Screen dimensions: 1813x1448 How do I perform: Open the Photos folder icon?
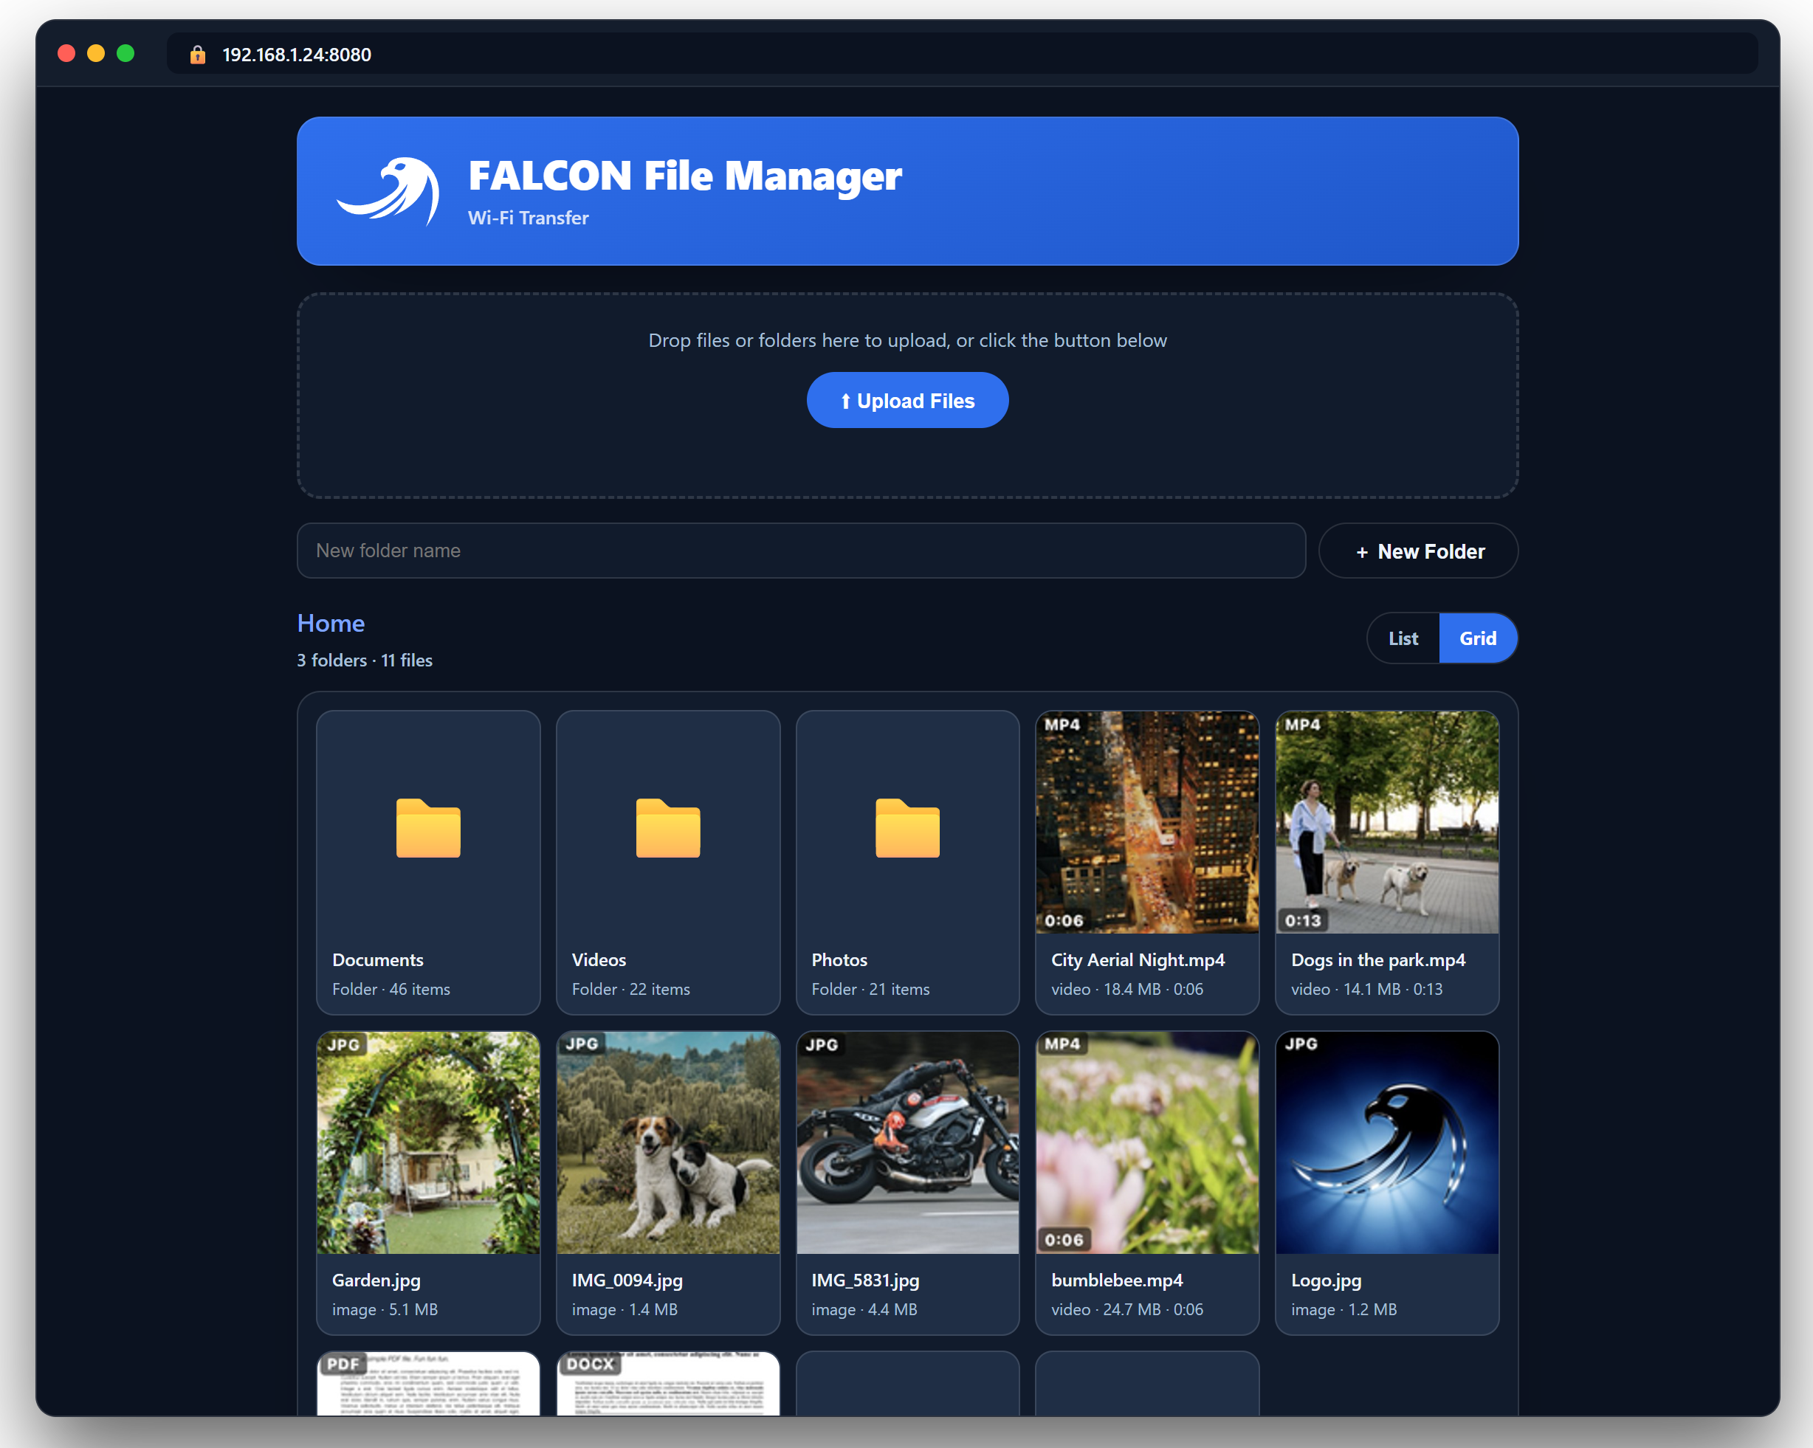(907, 828)
